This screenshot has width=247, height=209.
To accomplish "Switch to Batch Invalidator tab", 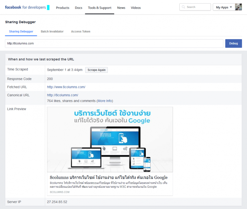I will pyautogui.click(x=52, y=31).
